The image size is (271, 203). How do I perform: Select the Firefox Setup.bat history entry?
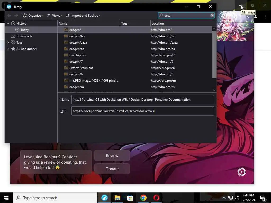point(135,68)
